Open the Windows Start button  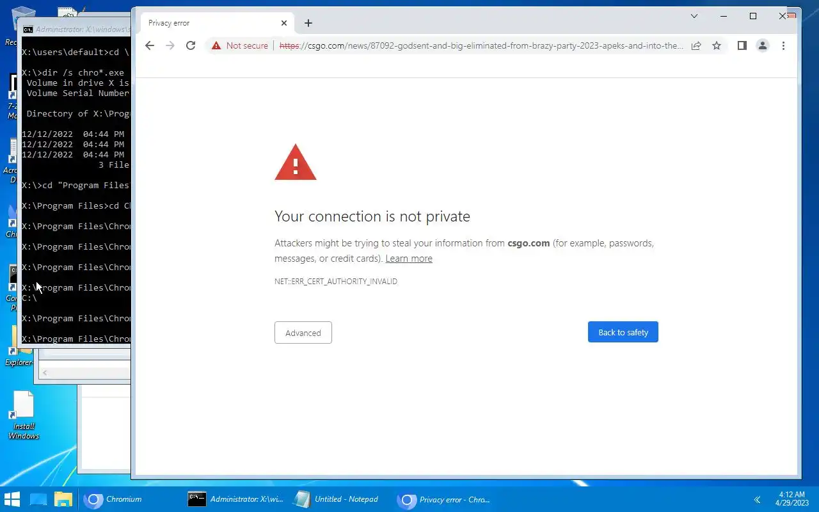click(12, 499)
